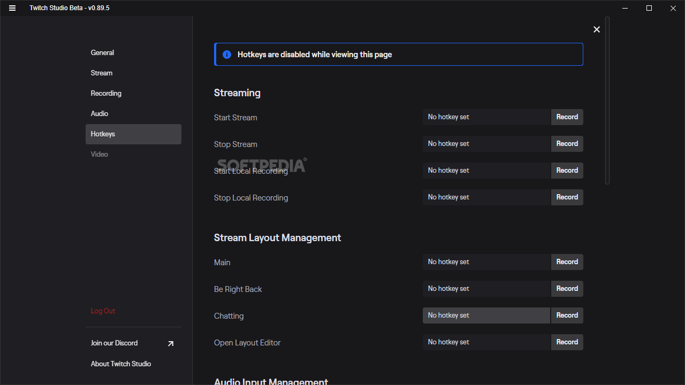Click the Open Layout Editor label

pos(247,343)
